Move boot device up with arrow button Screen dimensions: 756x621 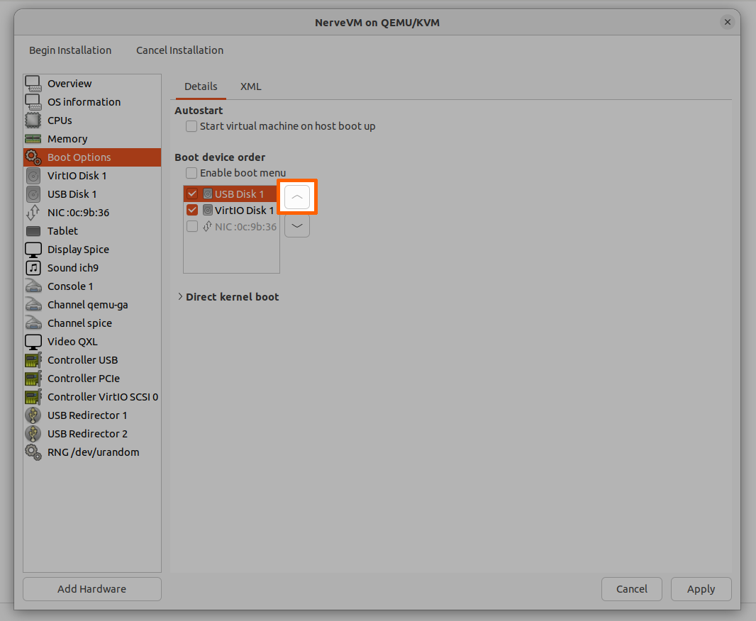coord(297,196)
